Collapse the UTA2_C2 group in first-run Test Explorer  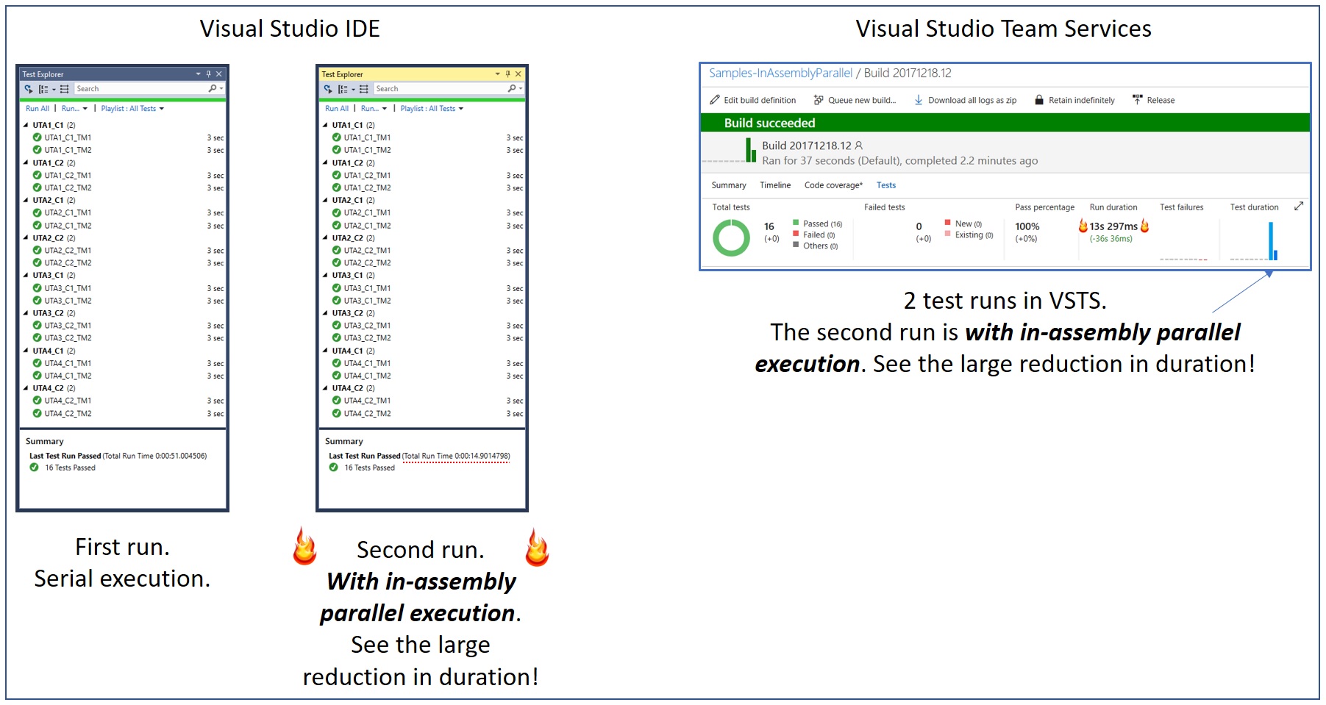pyautogui.click(x=26, y=238)
